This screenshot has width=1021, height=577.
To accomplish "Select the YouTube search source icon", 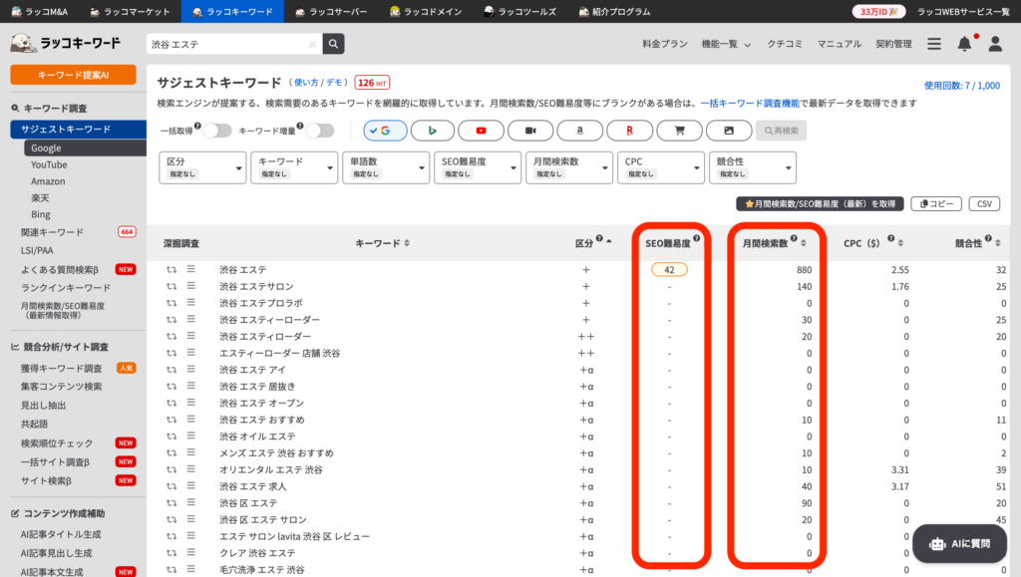I will (482, 131).
